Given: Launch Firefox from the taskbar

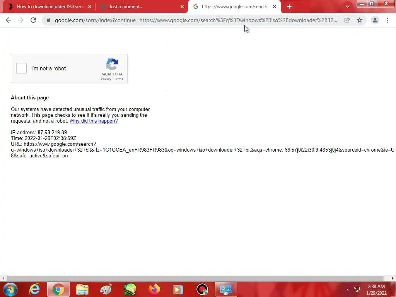Looking at the screenshot, I should [x=154, y=289].
